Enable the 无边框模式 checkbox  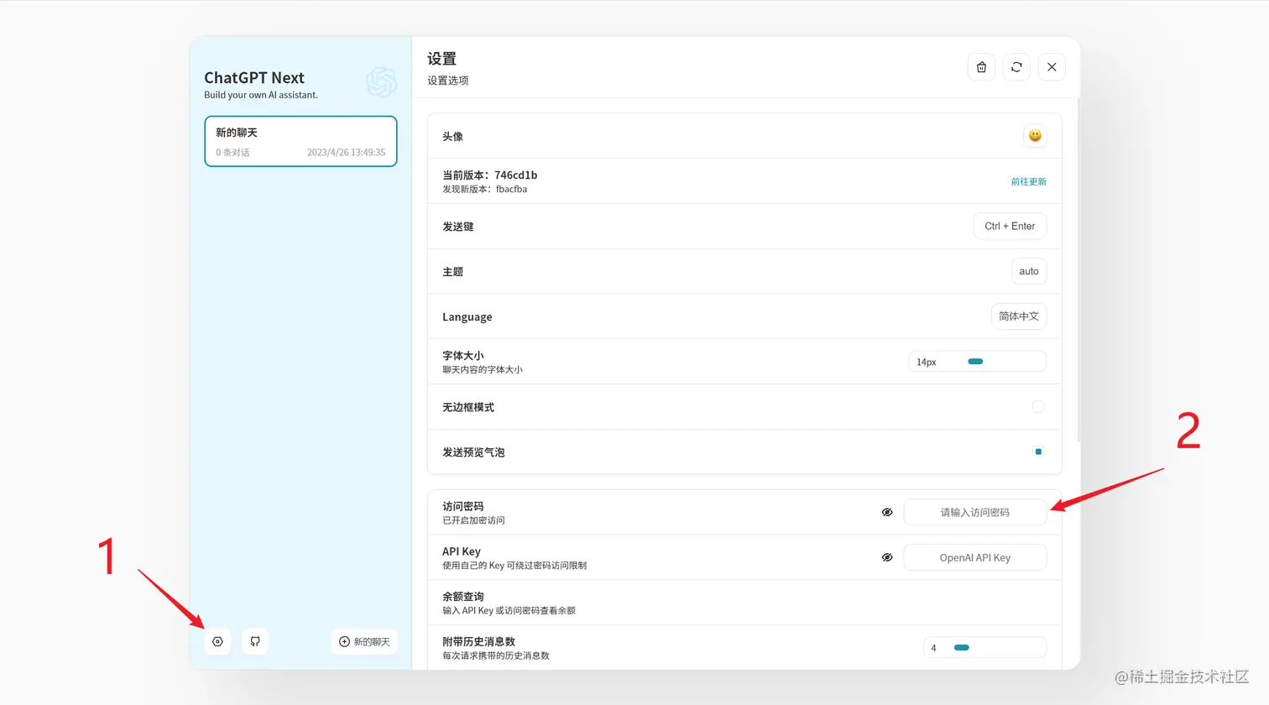1038,407
